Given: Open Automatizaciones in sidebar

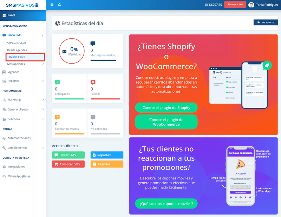Looking at the screenshot, I should [x=19, y=138].
